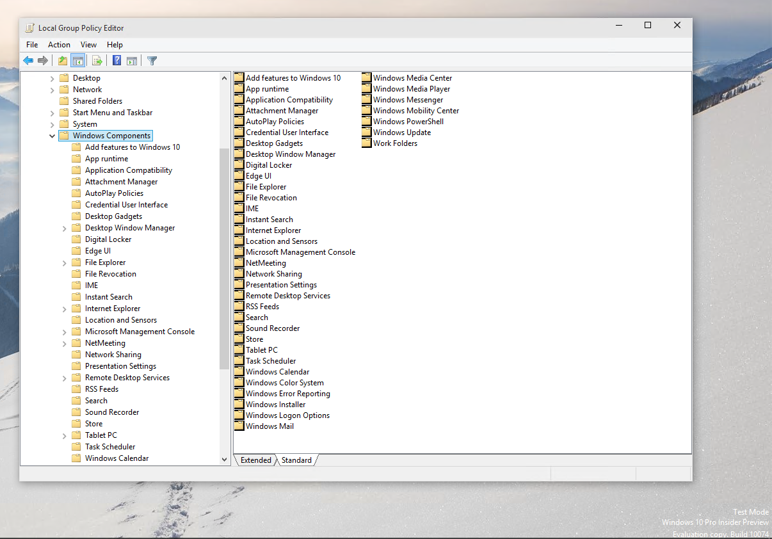This screenshot has width=772, height=539.
Task: Click the Group Policy Editor title bar icon
Action: [x=30, y=28]
